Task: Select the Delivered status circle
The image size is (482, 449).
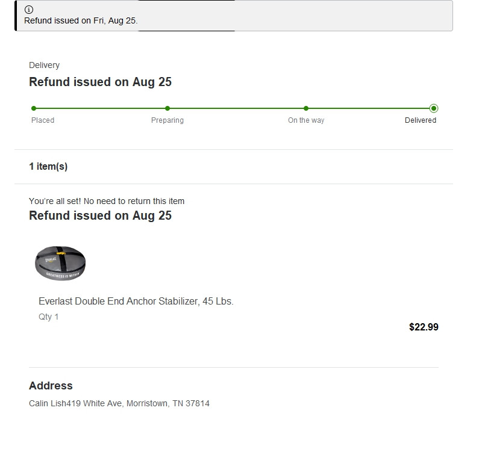Action: click(434, 108)
